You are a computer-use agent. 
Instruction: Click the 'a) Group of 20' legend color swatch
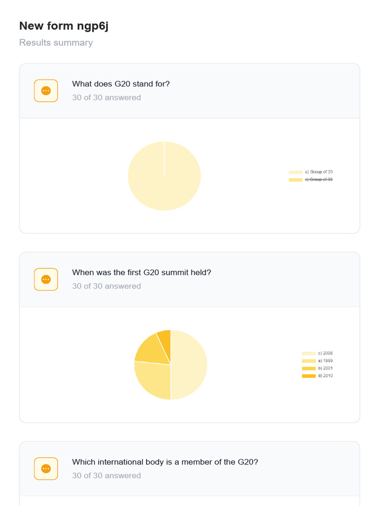[295, 172]
